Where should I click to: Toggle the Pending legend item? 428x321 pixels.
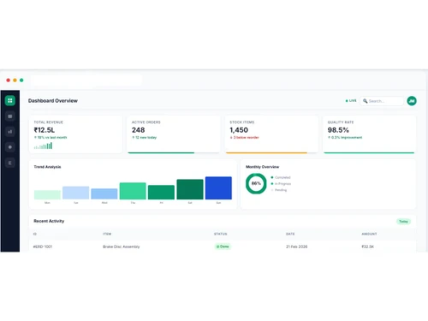pyautogui.click(x=279, y=190)
